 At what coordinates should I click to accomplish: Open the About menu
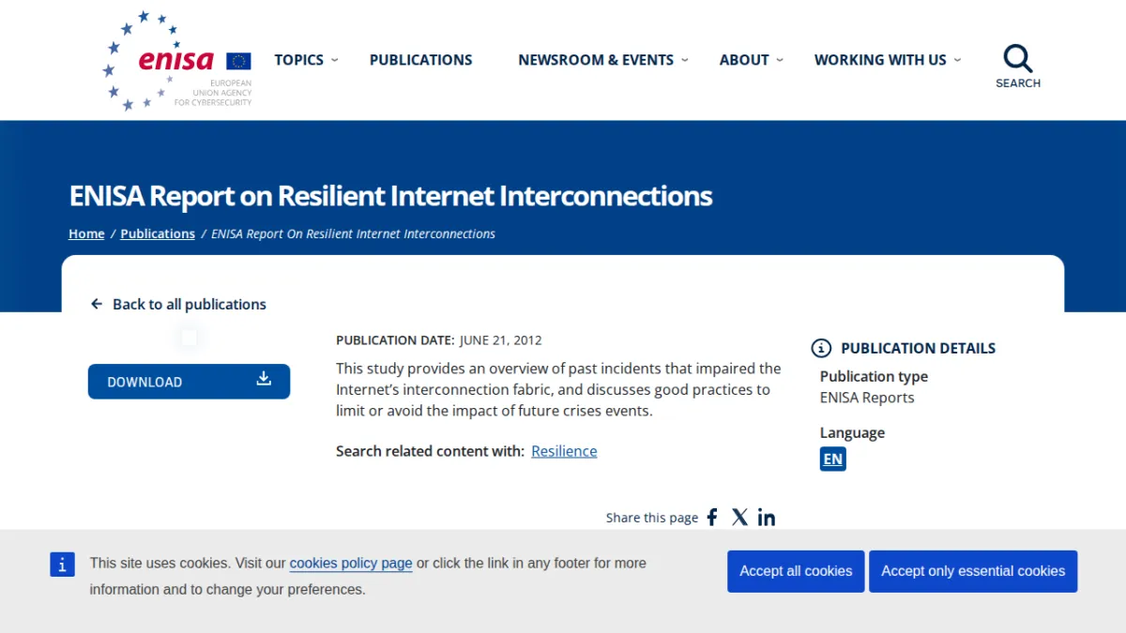(x=744, y=60)
